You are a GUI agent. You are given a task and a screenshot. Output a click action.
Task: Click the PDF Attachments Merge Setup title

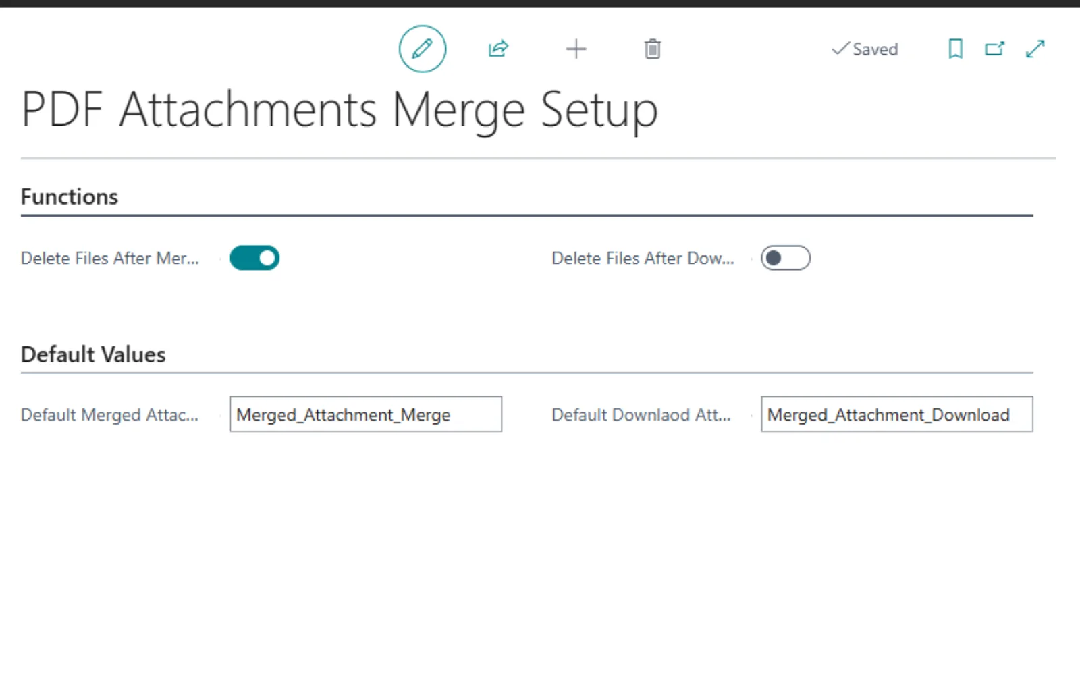click(x=340, y=110)
